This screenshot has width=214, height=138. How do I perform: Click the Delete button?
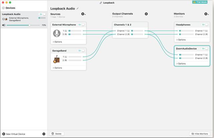click(x=57, y=134)
